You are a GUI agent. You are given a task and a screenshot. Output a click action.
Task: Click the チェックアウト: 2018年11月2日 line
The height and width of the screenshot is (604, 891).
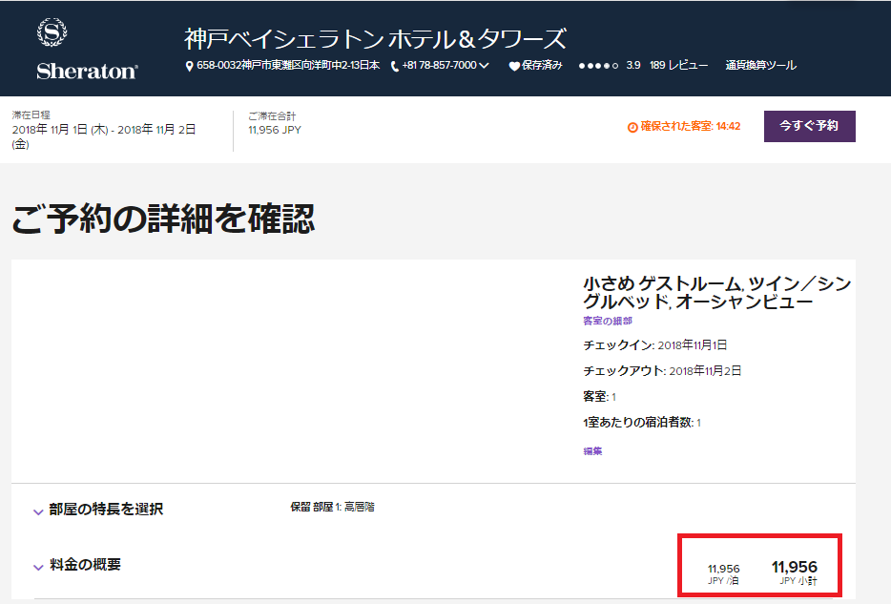click(663, 371)
